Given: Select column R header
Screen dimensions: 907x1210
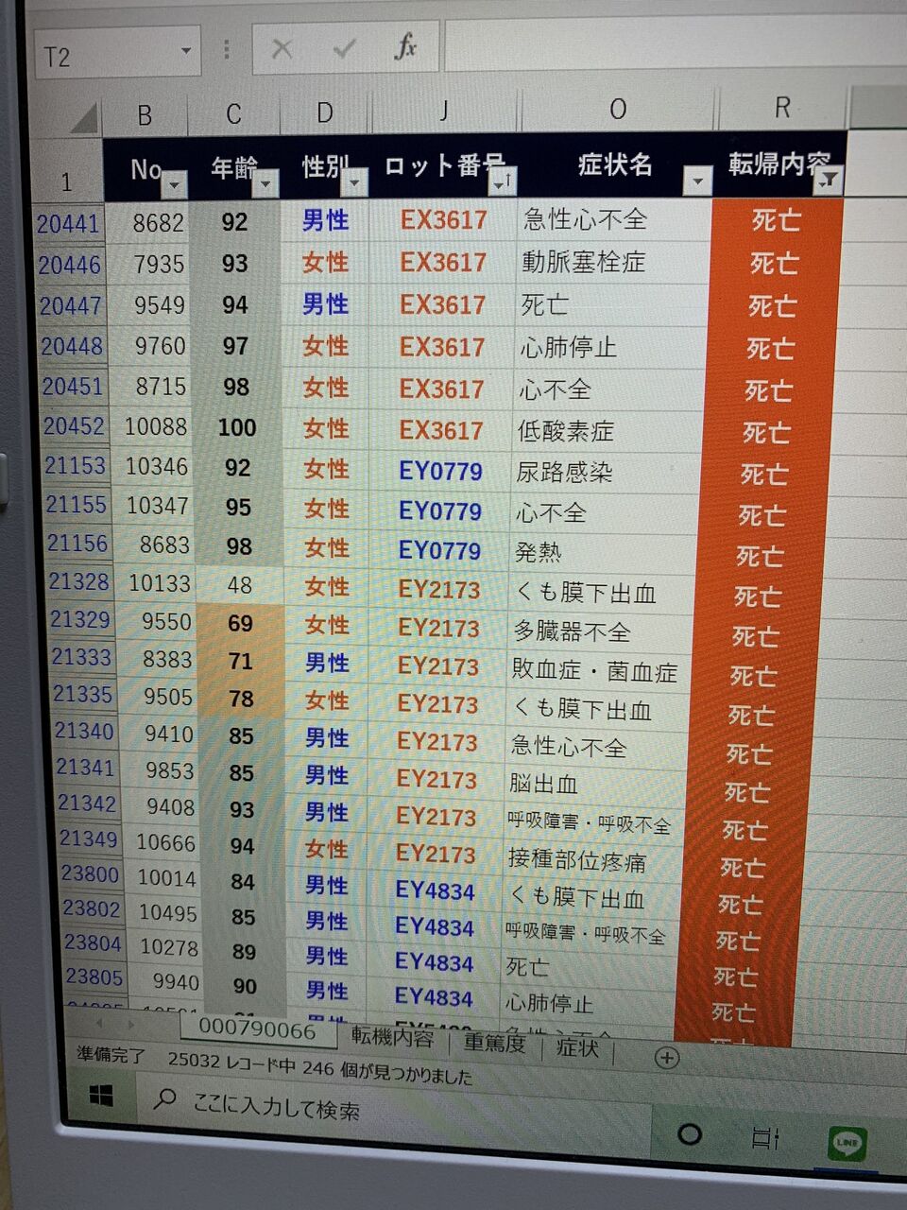Looking at the screenshot, I should click(782, 108).
